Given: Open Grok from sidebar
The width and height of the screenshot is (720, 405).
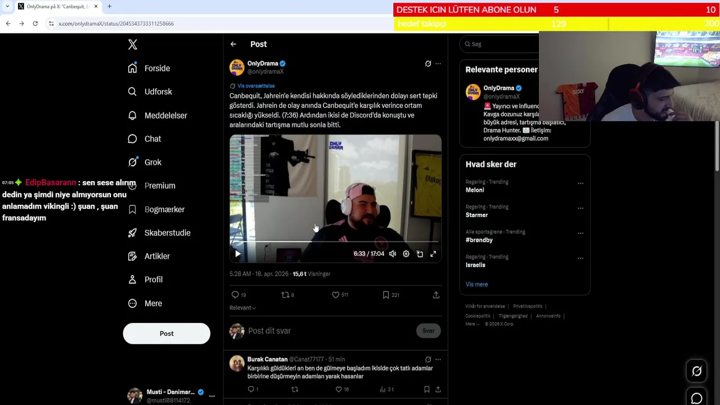Looking at the screenshot, I should [145, 162].
